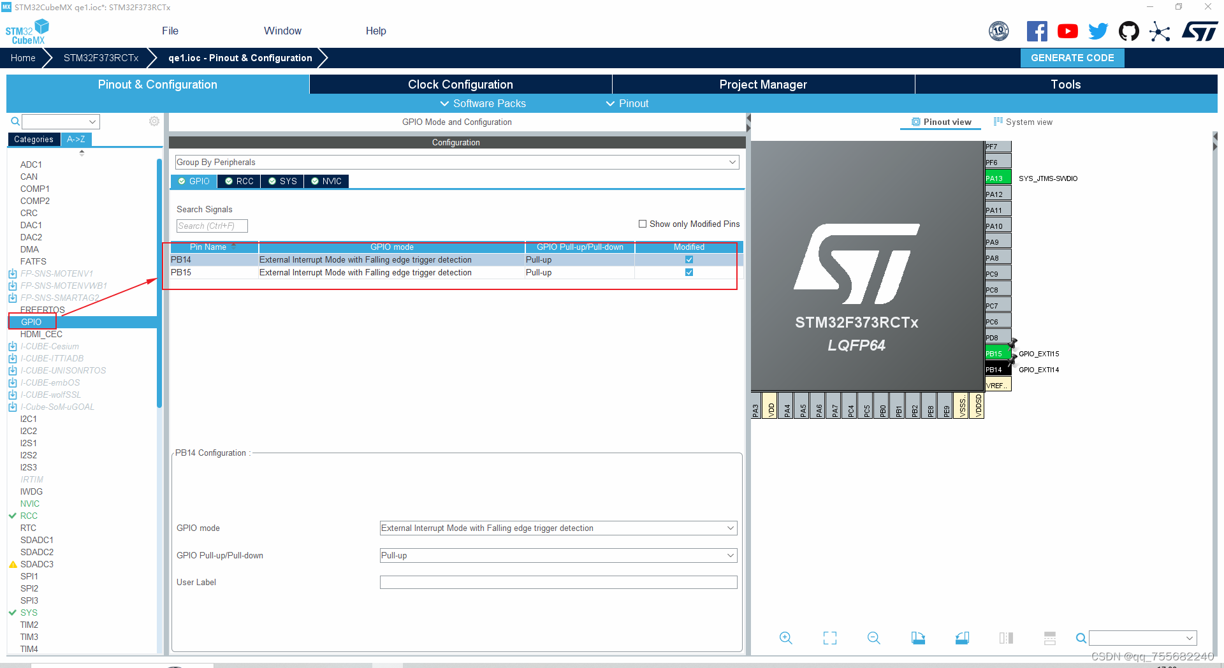Select the NVIC configuration tab

pos(326,182)
